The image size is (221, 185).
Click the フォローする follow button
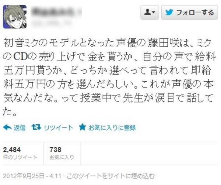[x=189, y=12]
